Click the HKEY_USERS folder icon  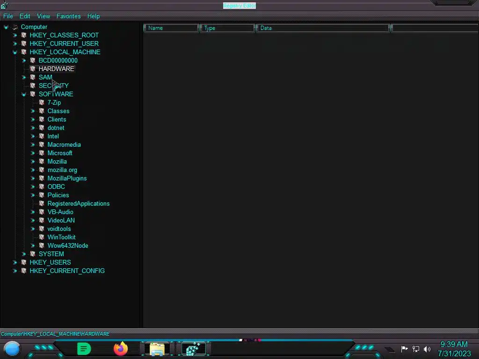24,263
